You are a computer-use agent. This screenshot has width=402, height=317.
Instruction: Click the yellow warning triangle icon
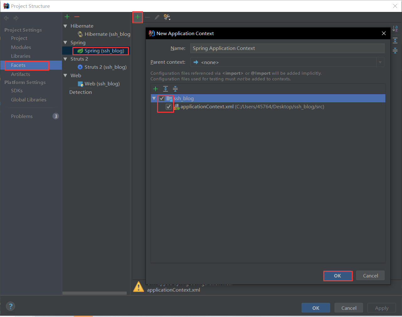[139, 287]
